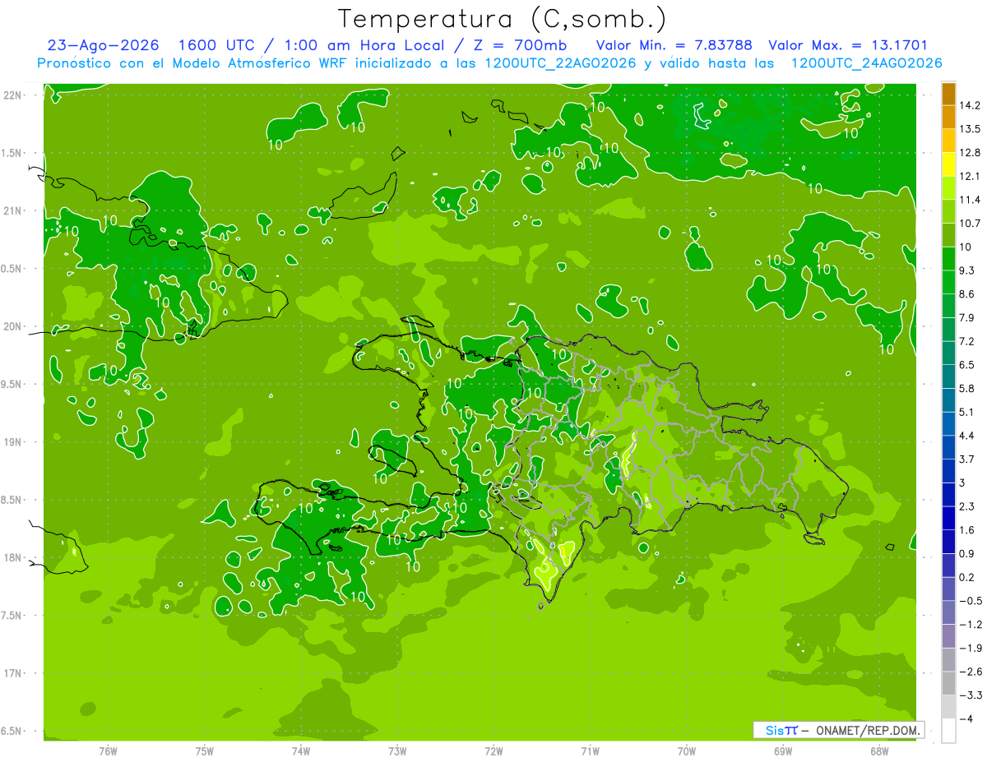
Task: Click the "72W" longitude axis label
Action: [x=493, y=750]
